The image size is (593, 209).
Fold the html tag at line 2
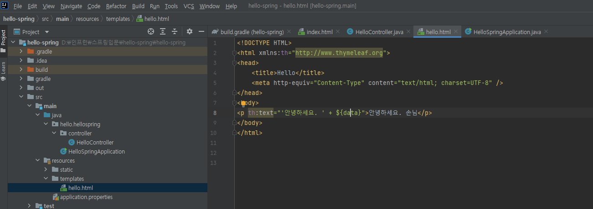235,53
